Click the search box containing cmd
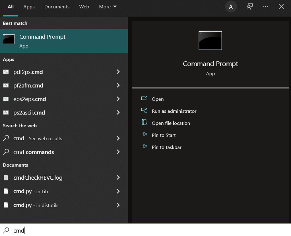The width and height of the screenshot is (291, 236). click(146, 230)
